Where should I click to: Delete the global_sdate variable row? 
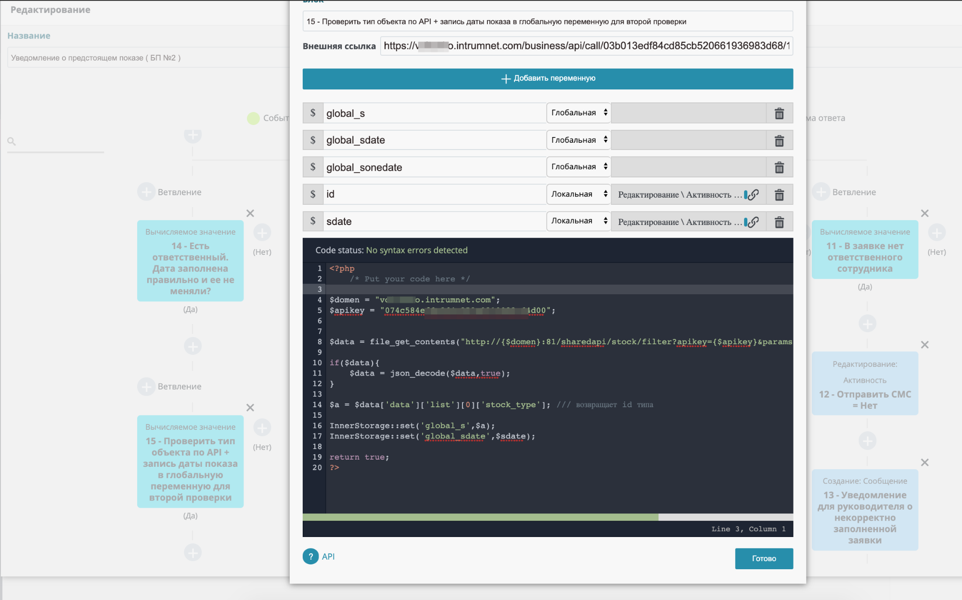pyautogui.click(x=779, y=140)
